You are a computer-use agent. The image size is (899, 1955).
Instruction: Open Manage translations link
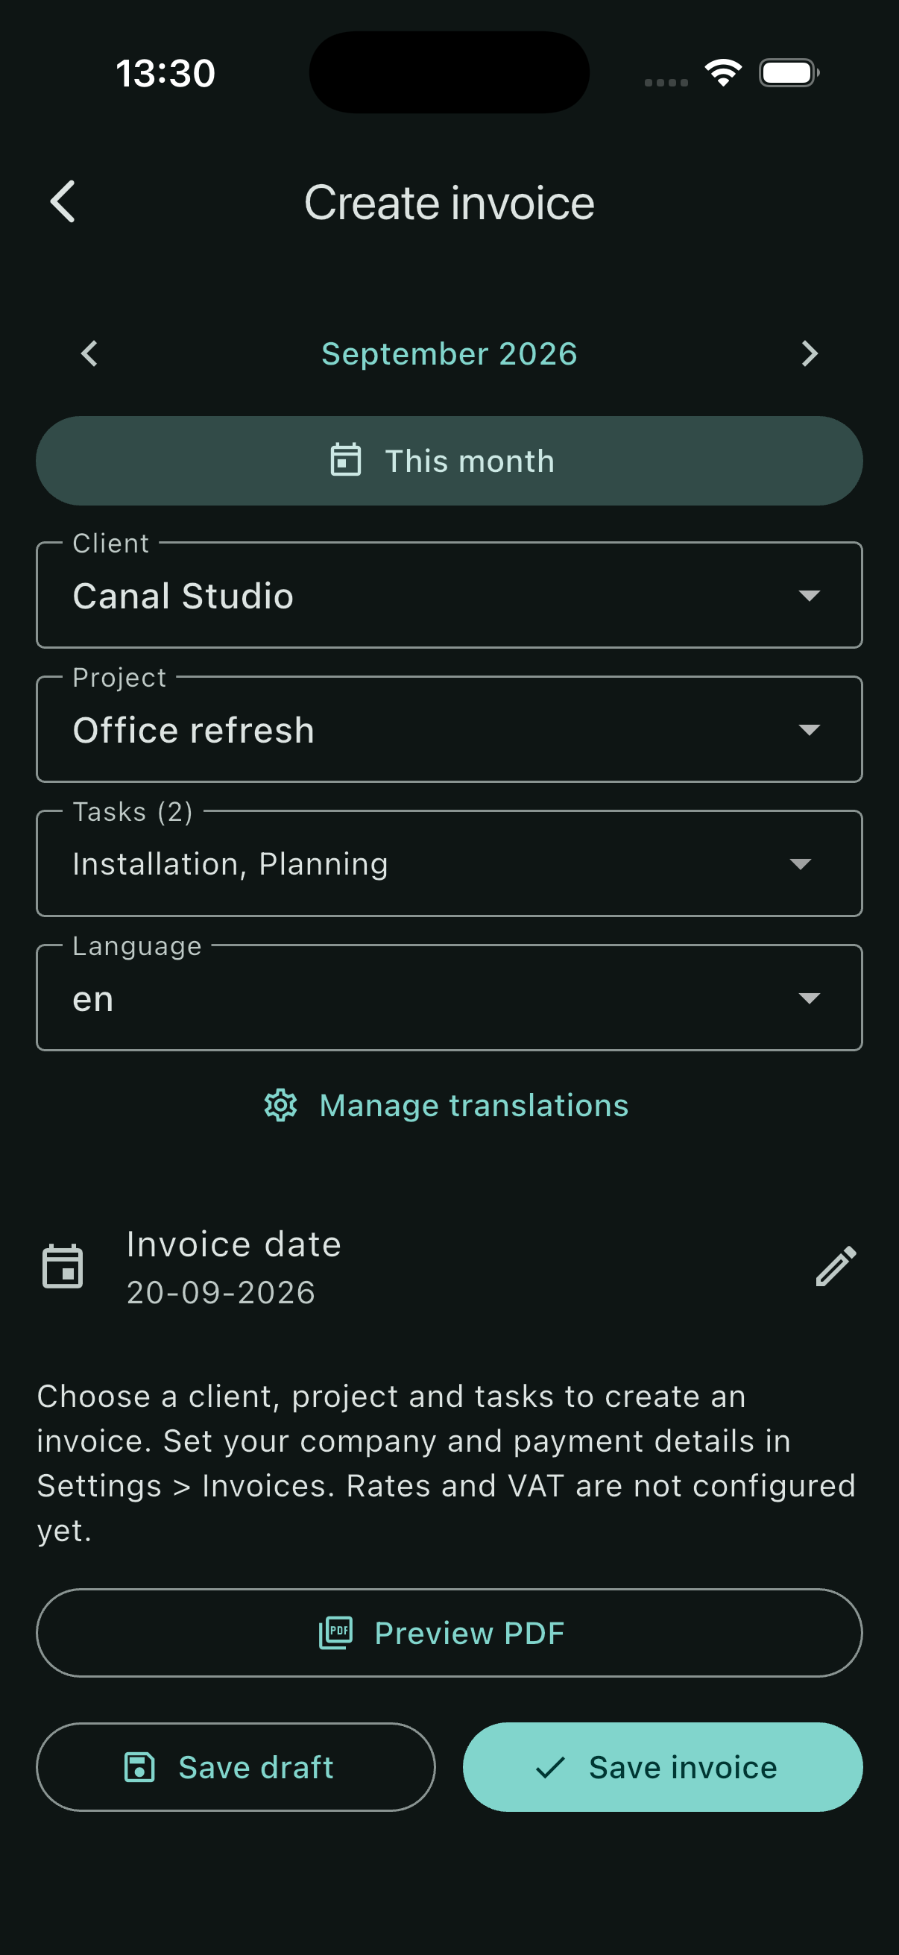coord(446,1106)
